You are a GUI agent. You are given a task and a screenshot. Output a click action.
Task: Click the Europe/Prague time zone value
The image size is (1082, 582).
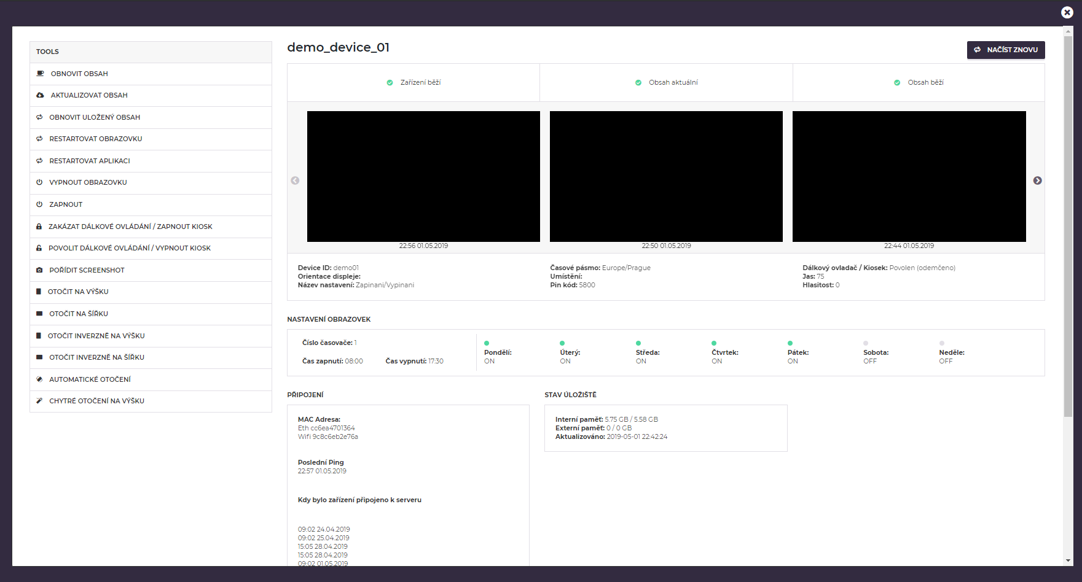[x=626, y=268]
